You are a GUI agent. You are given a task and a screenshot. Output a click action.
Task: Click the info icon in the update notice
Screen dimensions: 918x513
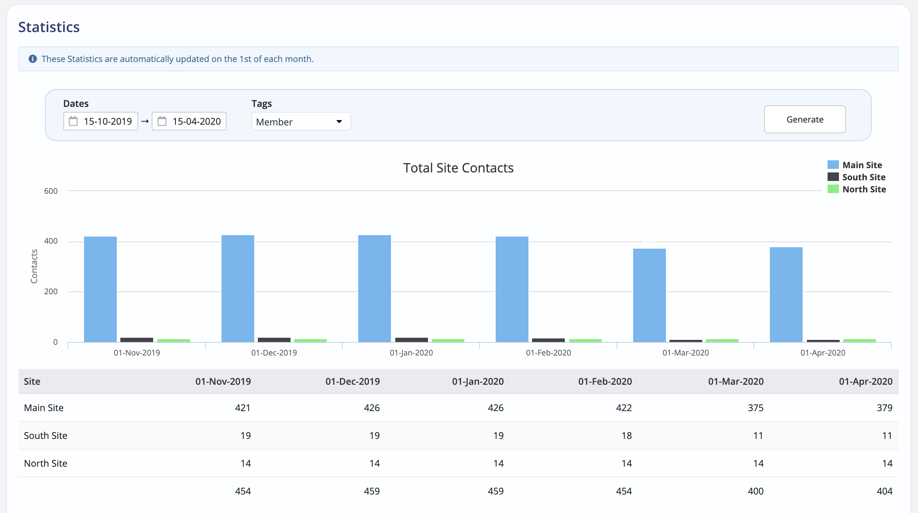click(x=32, y=58)
